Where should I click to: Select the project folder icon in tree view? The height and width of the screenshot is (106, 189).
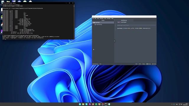point(94,22)
